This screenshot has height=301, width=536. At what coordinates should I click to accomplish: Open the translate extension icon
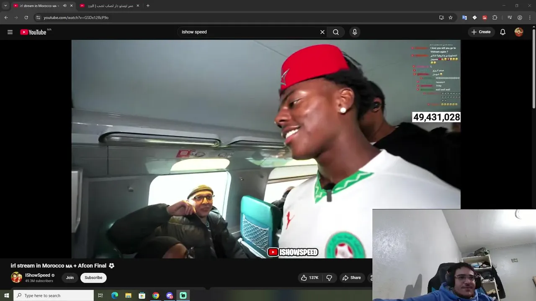[464, 18]
